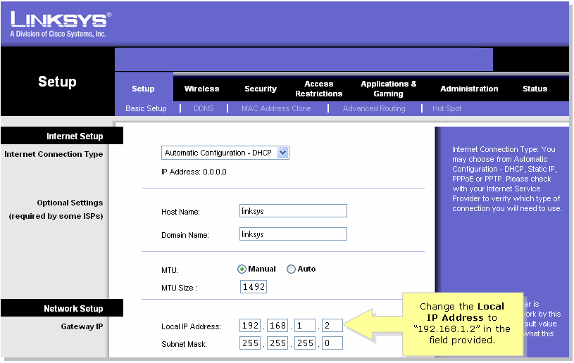This screenshot has height=363, width=574.
Task: Click the 'Subnet Mask:' label
Action: 184,344
